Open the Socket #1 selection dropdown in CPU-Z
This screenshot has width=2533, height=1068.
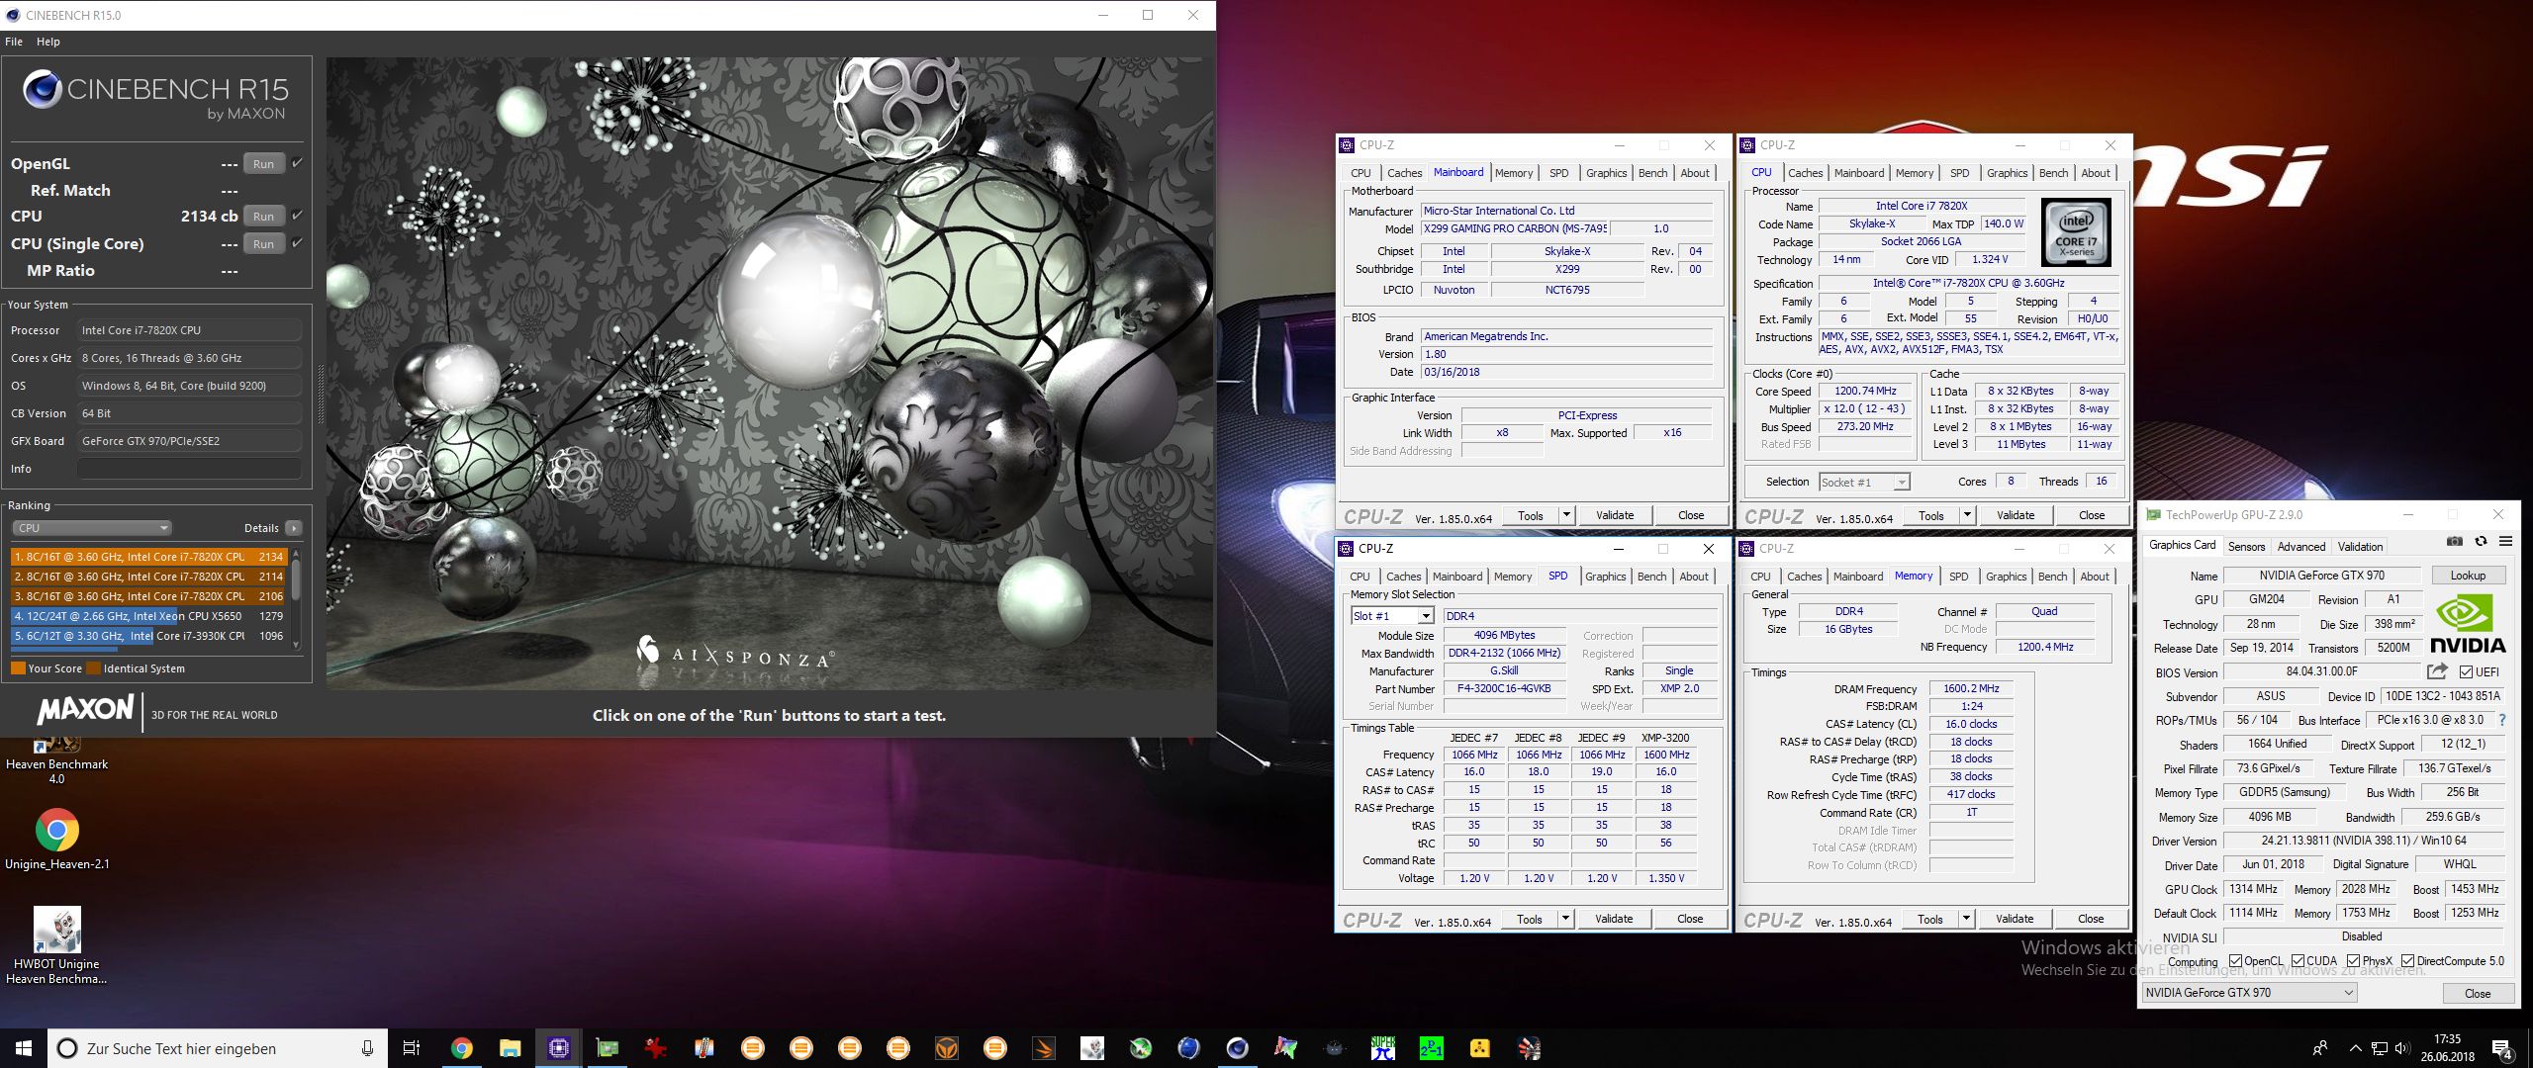pos(1864,482)
